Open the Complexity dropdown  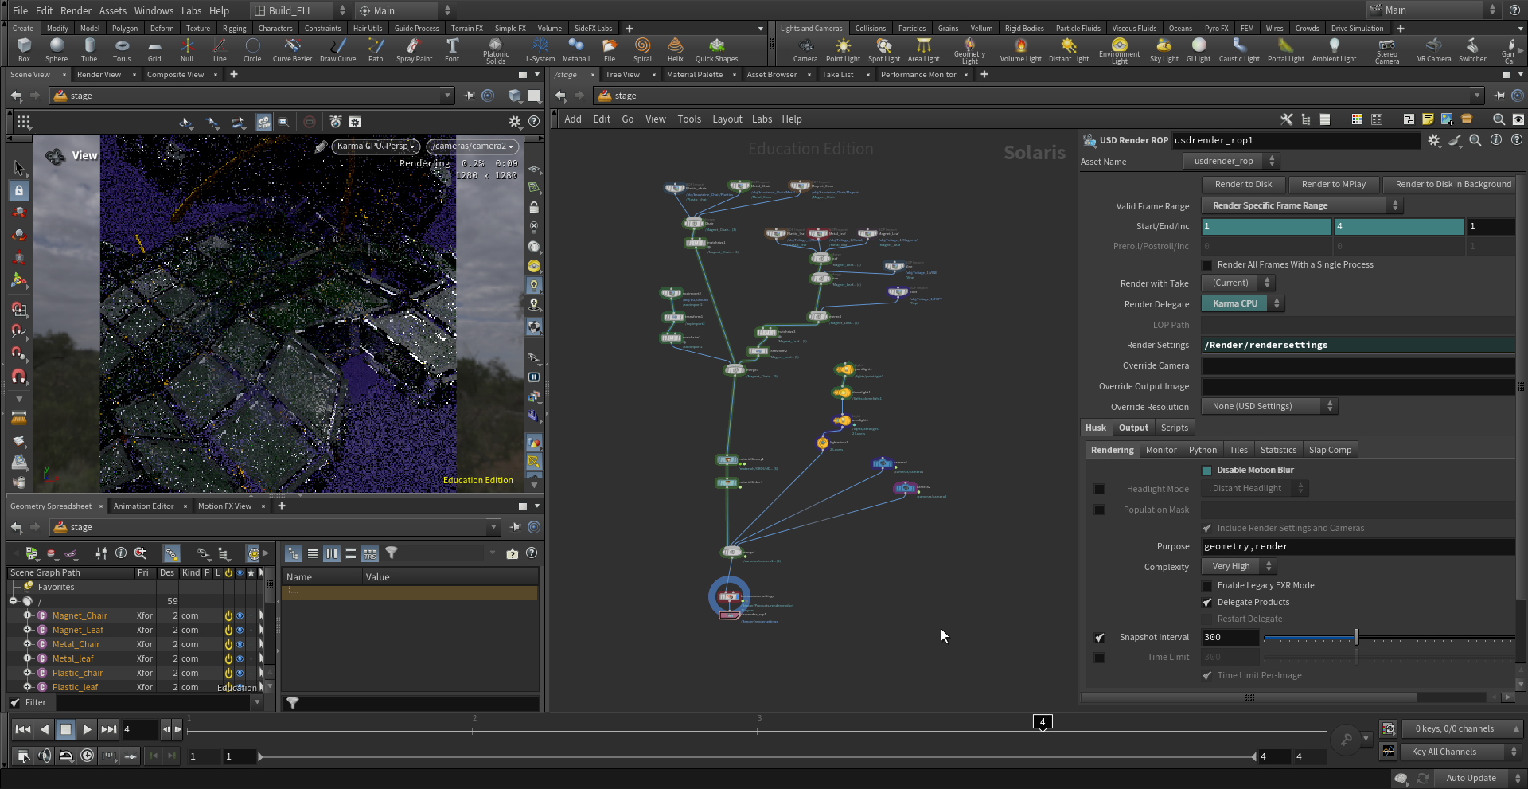point(1238,567)
